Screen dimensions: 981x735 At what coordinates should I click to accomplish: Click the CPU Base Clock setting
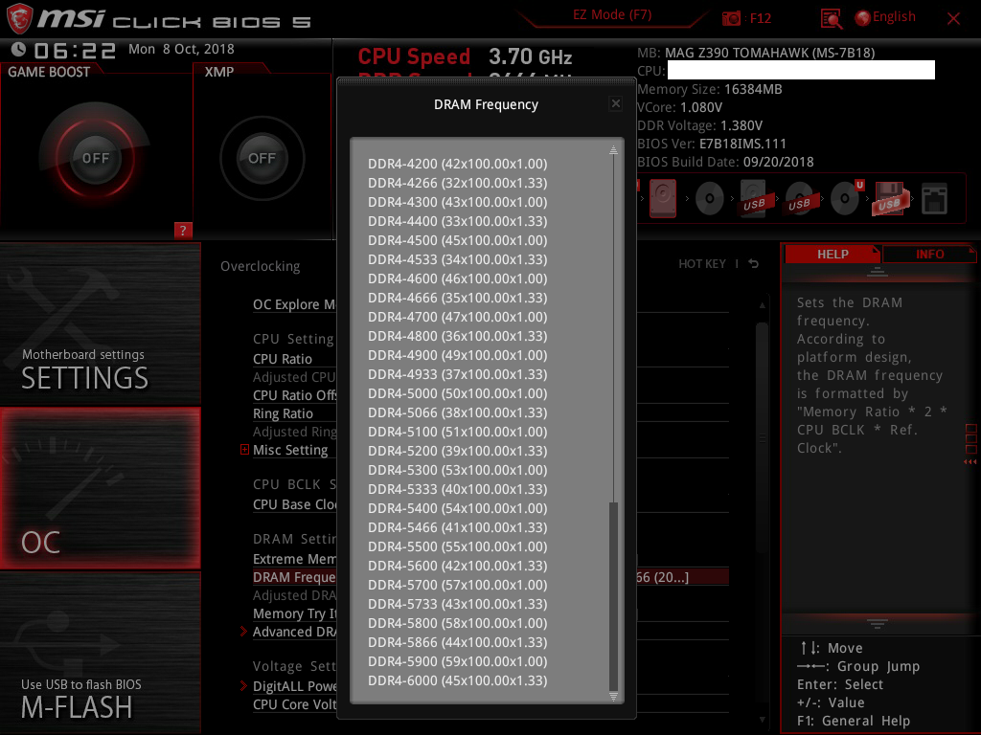(x=294, y=504)
